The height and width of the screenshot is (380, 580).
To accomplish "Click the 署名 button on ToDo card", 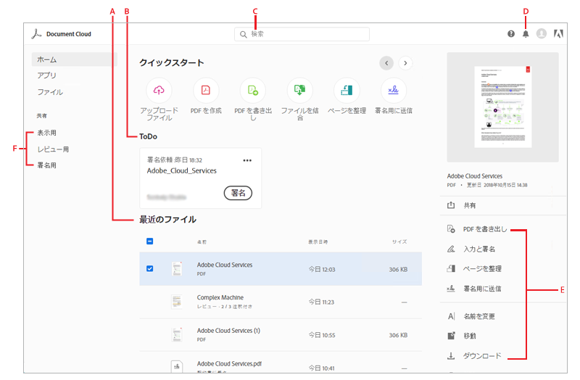I will (x=239, y=193).
